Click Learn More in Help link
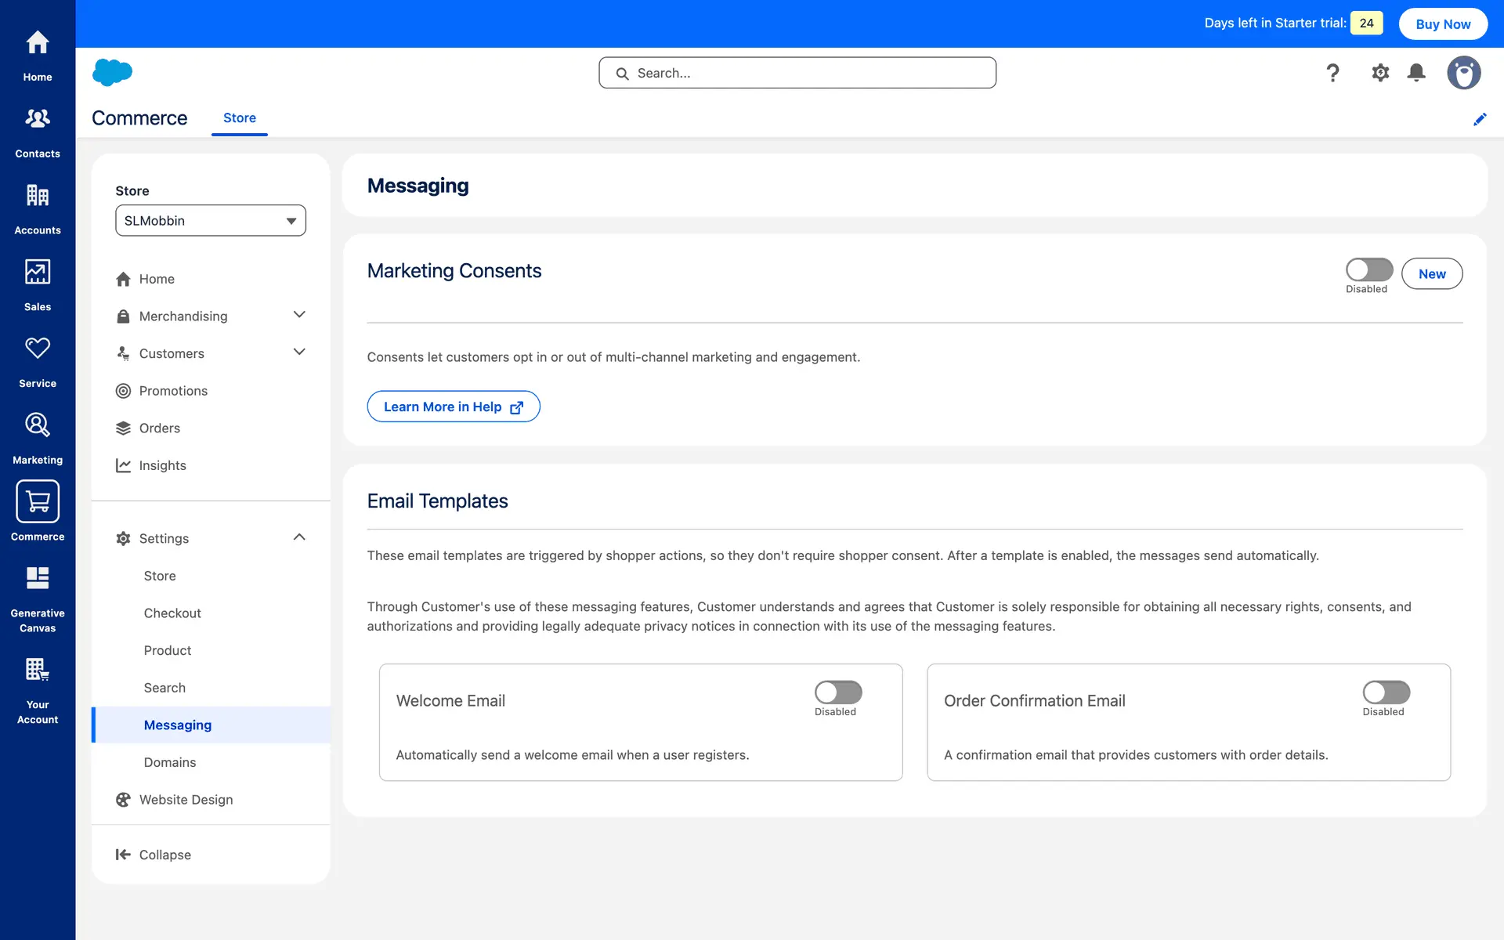 tap(453, 407)
